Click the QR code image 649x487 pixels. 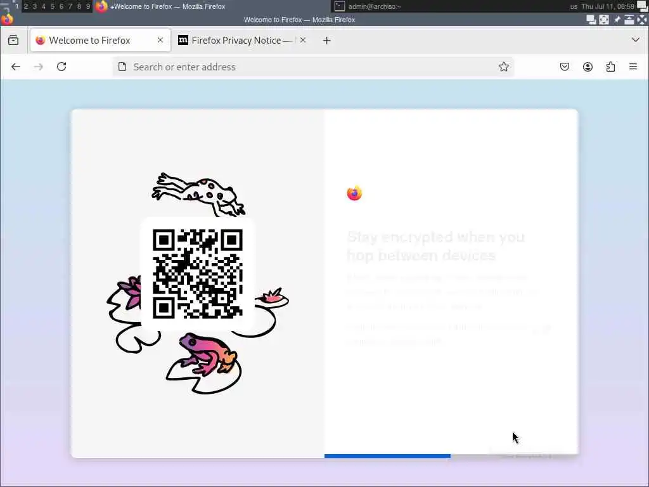click(x=198, y=274)
